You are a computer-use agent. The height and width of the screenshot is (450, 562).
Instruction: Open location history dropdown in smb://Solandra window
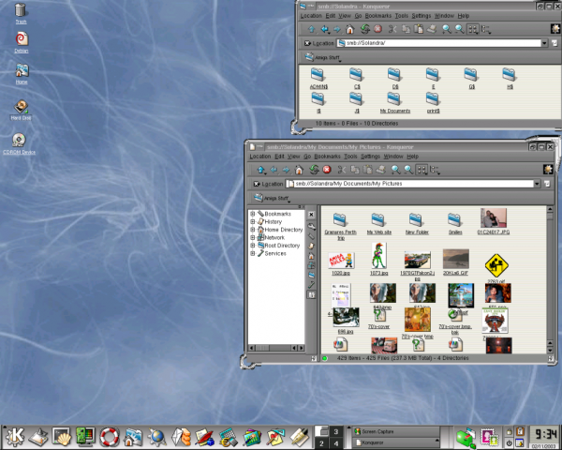tap(544, 43)
